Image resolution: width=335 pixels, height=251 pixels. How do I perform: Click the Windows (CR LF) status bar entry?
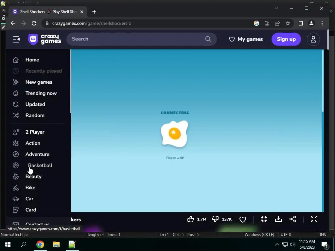(x=259, y=235)
